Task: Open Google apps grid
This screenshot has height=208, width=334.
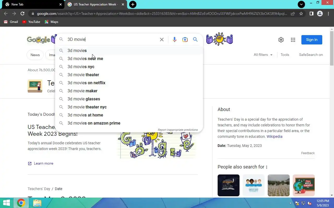Action: click(x=293, y=40)
